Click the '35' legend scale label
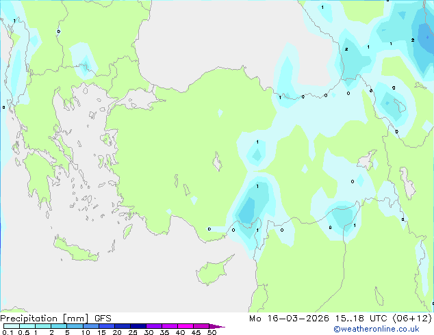 pyautogui.click(x=164, y=332)
